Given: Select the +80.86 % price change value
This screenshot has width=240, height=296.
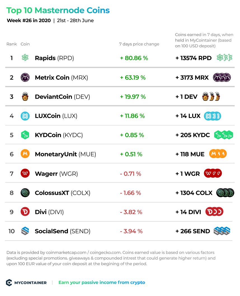Looking at the screenshot, I should pyautogui.click(x=134, y=58).
